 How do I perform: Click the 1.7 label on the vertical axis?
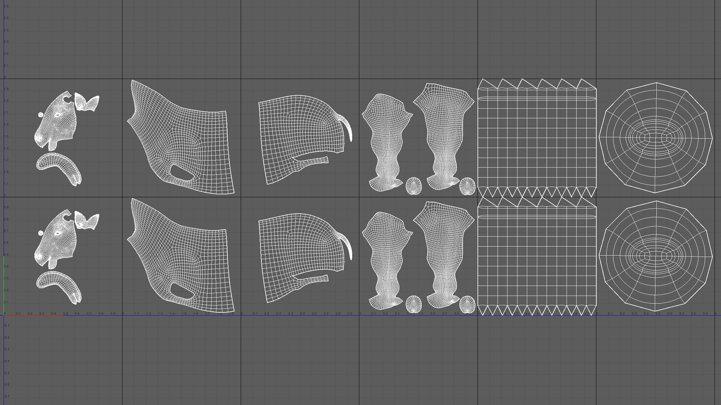tap(6, 112)
